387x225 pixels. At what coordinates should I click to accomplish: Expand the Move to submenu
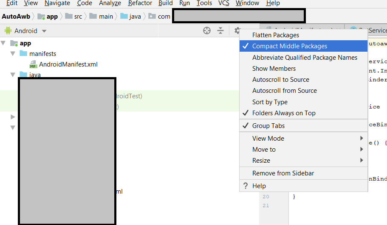pyautogui.click(x=304, y=150)
